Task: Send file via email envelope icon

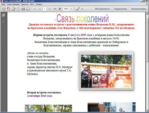Action: [x=28, y=9]
